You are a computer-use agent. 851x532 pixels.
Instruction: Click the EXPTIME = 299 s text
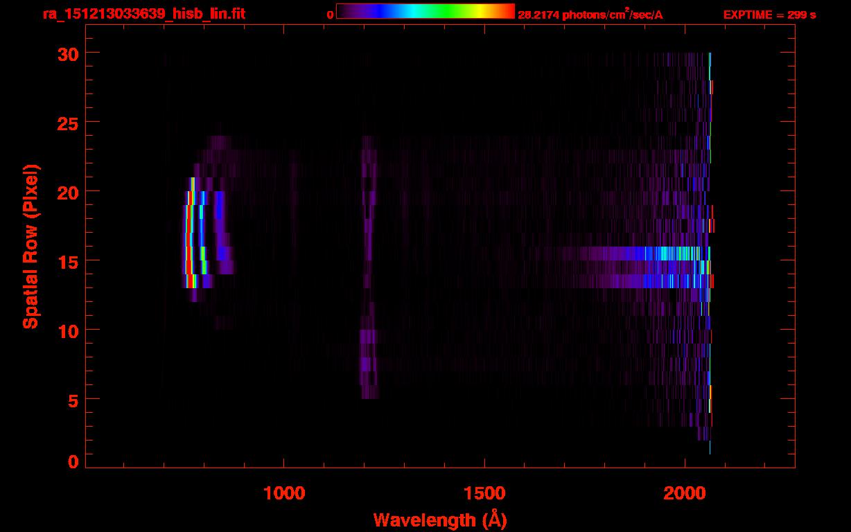click(x=769, y=15)
